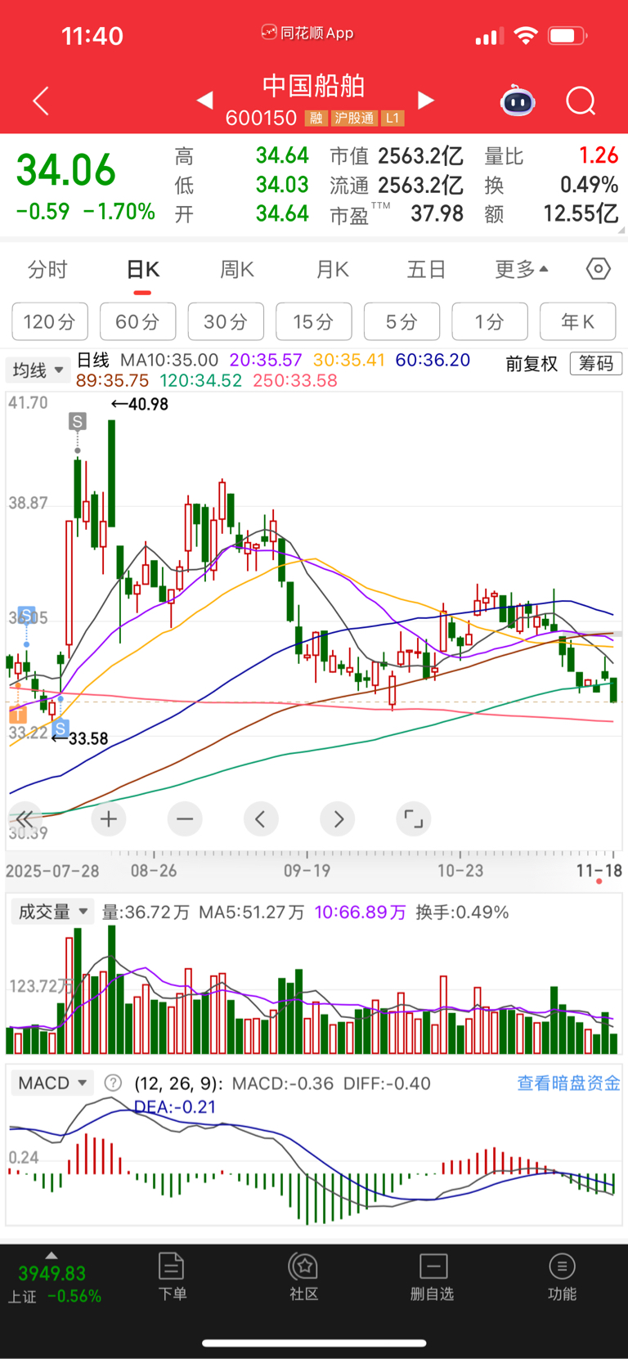Open MACD help question mark icon
This screenshot has height=1359, width=628.
pos(114,1083)
